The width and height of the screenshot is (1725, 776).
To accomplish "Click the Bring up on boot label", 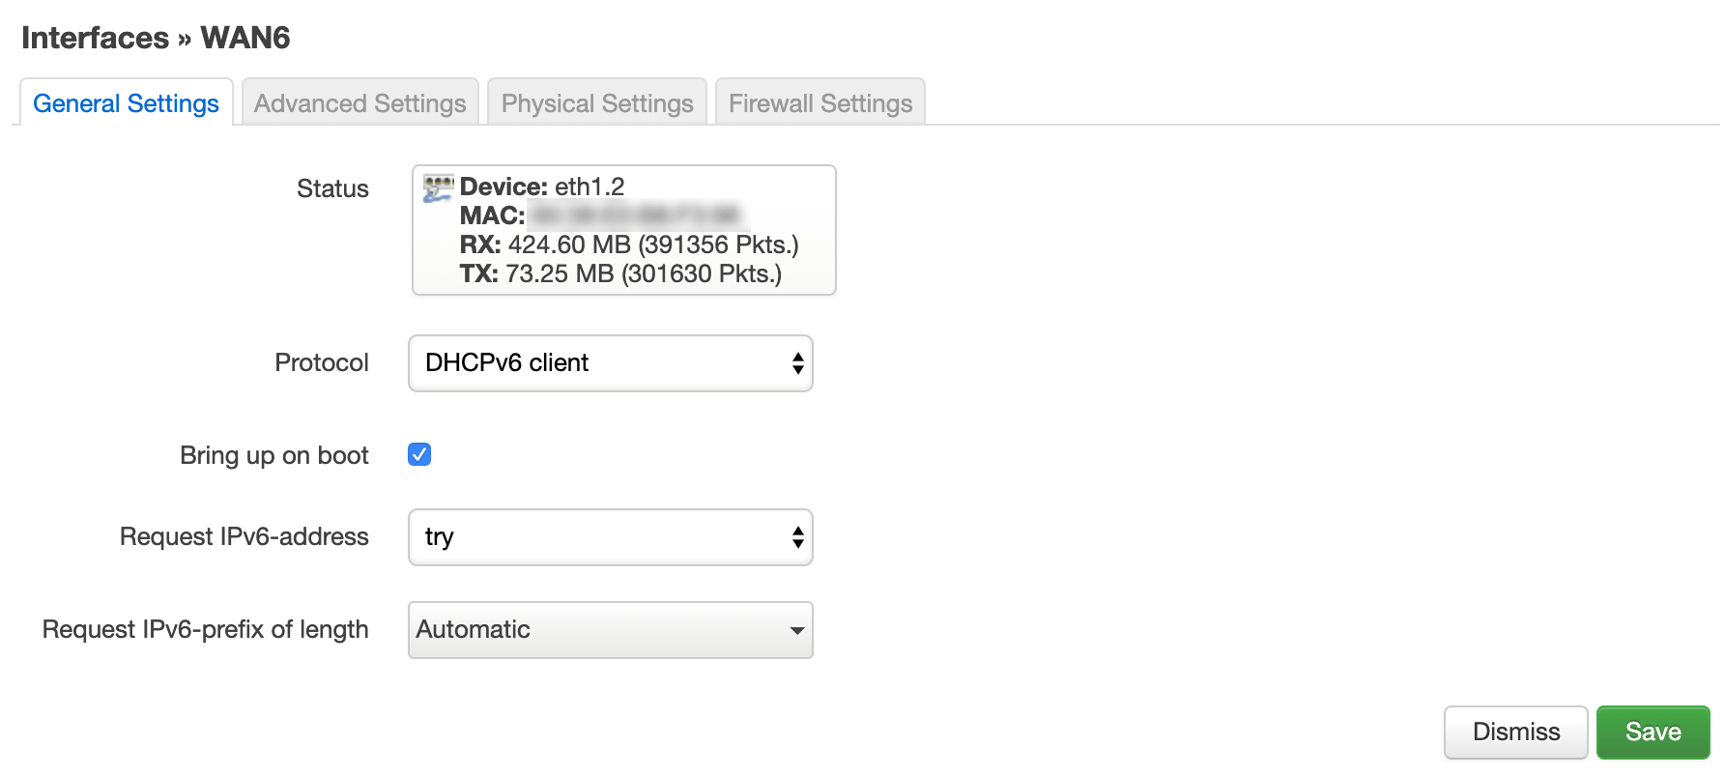I will pyautogui.click(x=274, y=455).
